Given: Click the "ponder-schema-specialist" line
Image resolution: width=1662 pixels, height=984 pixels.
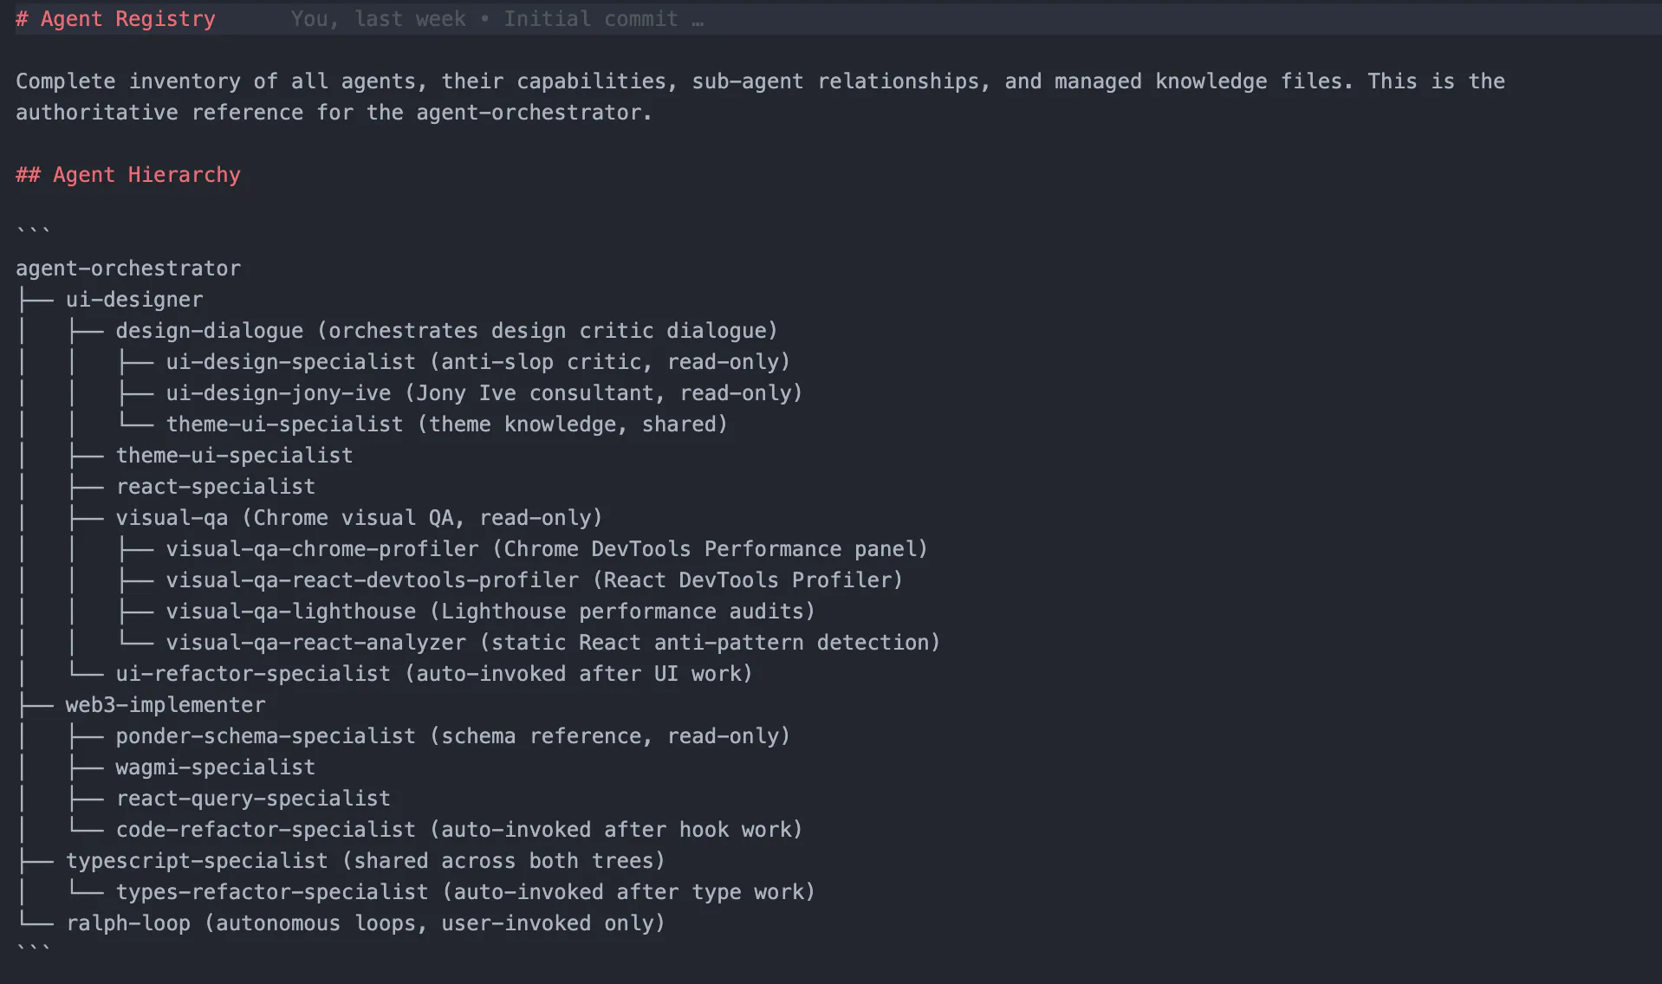Looking at the screenshot, I should click(265, 736).
